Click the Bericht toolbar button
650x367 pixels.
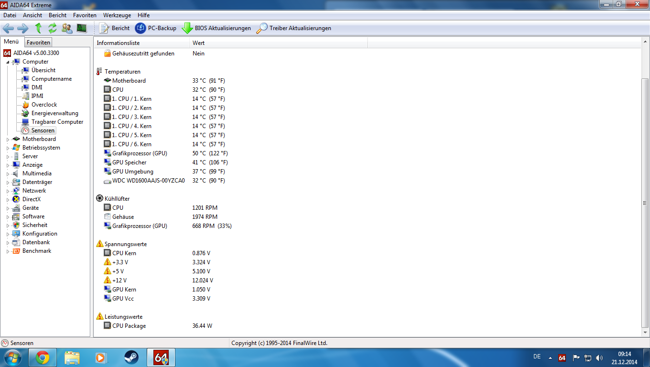pos(114,28)
